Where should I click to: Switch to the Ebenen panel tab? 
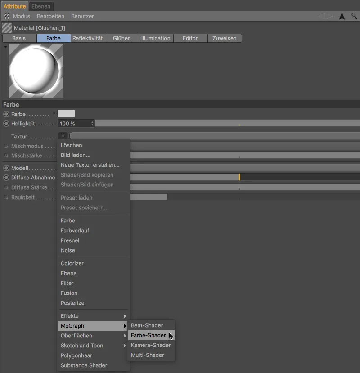[41, 6]
